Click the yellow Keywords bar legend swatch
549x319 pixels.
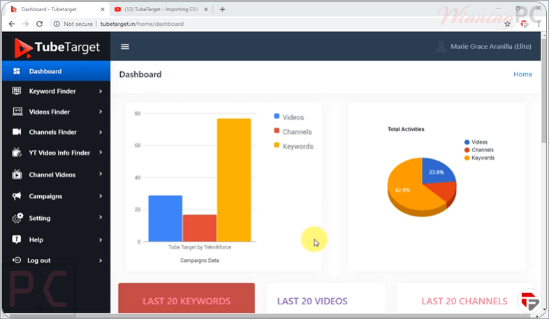coord(277,145)
